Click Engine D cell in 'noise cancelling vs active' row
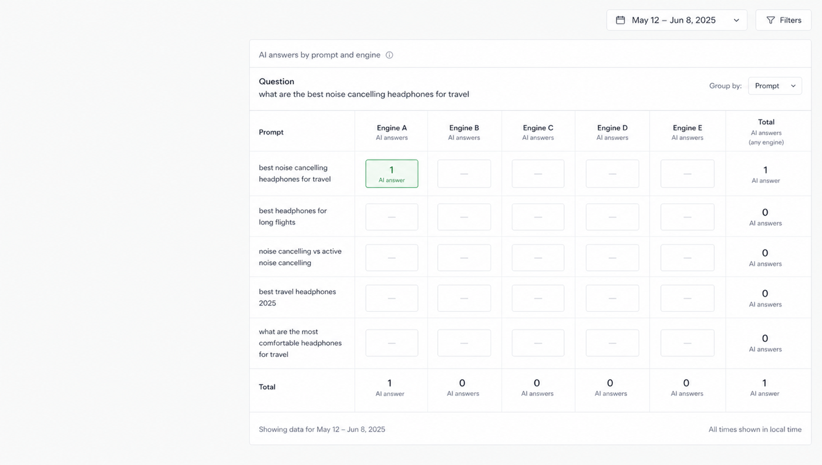822x465 pixels. click(612, 258)
